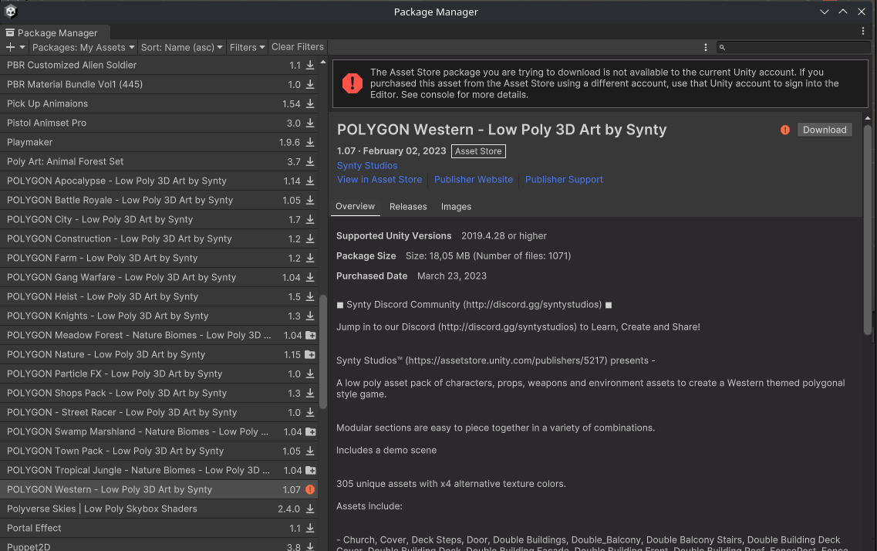This screenshot has width=877, height=551.
Task: Open the Package Manager window kebab menu
Action: (863, 32)
